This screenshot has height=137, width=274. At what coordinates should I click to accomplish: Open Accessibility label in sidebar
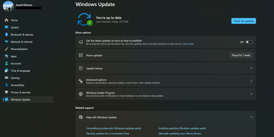coord(17,85)
